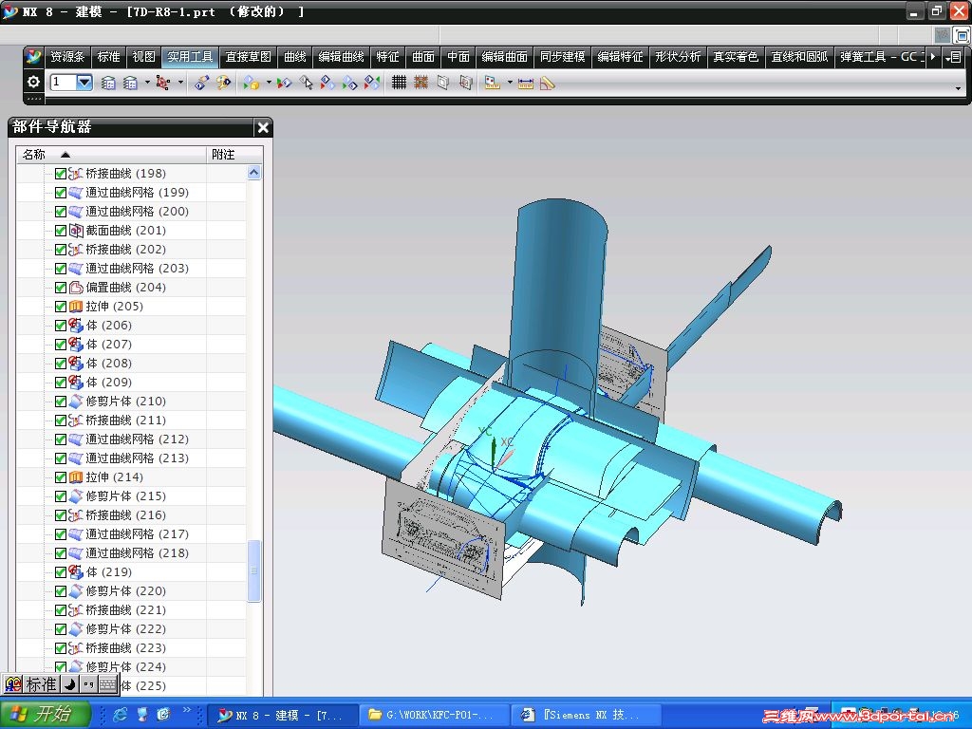Toggle the checkbox for 截面曲线 (201)

tap(61, 231)
